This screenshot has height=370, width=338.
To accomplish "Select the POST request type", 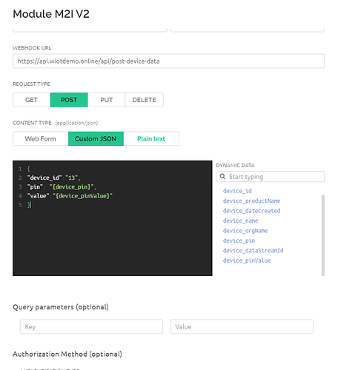I will point(69,100).
